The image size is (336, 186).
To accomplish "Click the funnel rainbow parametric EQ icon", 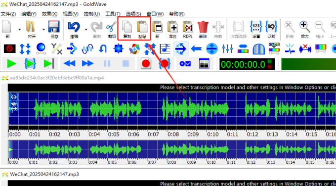I will (x=274, y=48).
